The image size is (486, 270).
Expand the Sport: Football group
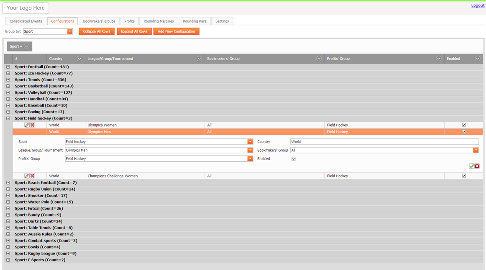click(x=8, y=67)
